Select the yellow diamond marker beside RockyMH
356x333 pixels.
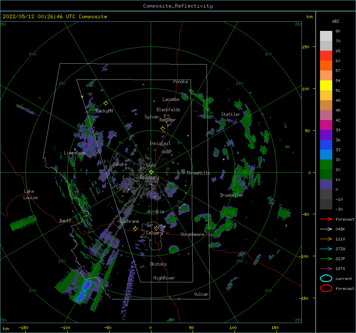point(106,103)
